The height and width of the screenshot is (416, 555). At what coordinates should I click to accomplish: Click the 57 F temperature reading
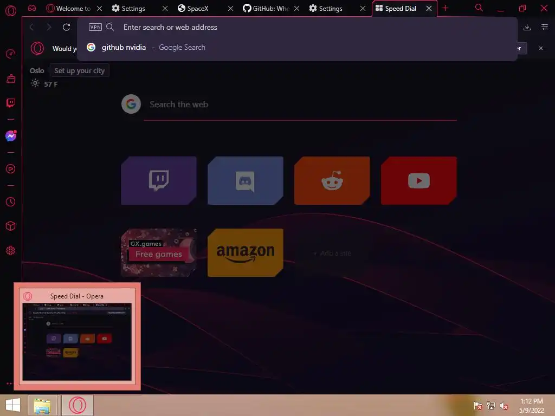point(50,84)
